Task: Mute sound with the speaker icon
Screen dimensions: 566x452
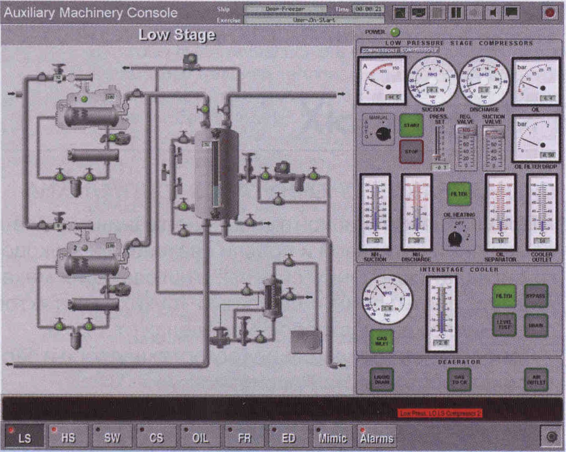Action: click(493, 13)
